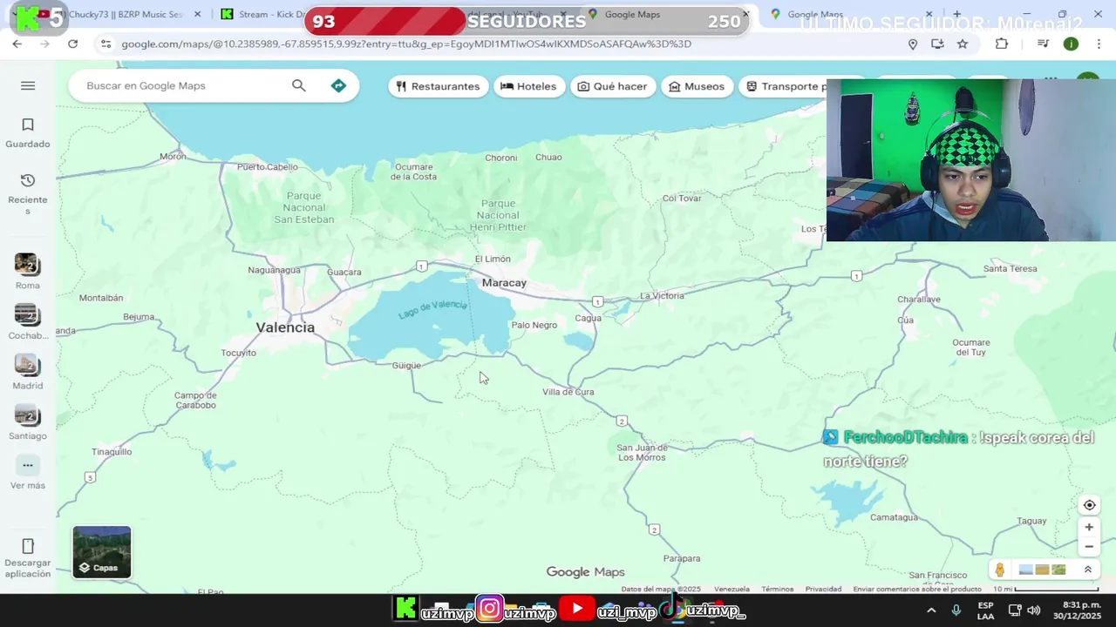
Task: Click the search magnifier icon
Action: pos(299,85)
